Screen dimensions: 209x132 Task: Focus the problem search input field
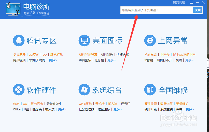pos(157,10)
